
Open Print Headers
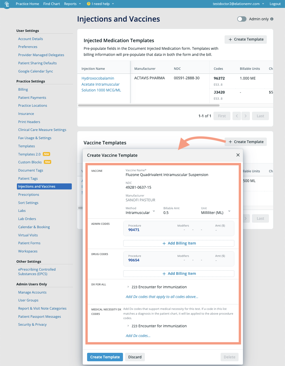(29, 122)
